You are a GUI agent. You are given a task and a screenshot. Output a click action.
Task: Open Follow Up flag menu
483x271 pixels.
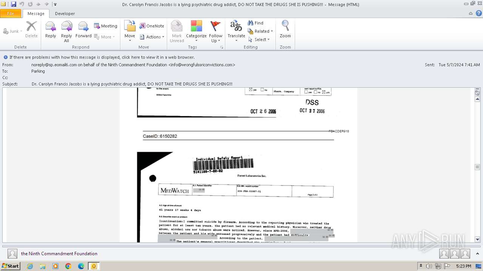215,31
